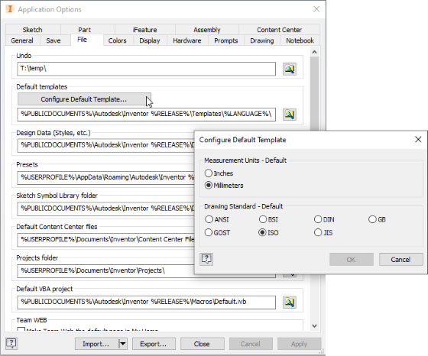Click the Design Data path field
Screen dimensions: 428x356
(x=105, y=145)
